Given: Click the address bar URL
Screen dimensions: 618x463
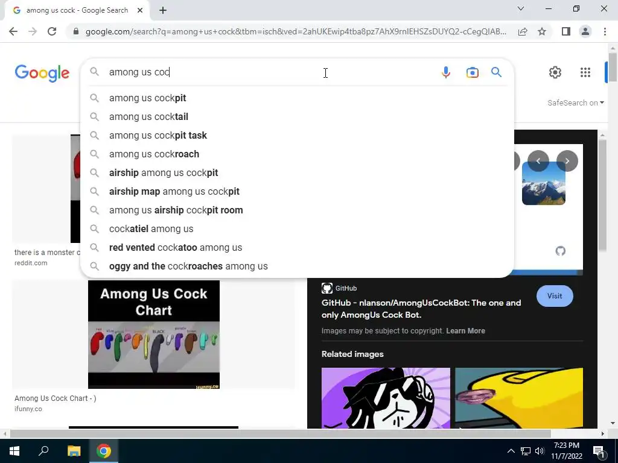Looking at the screenshot, I should tap(296, 31).
